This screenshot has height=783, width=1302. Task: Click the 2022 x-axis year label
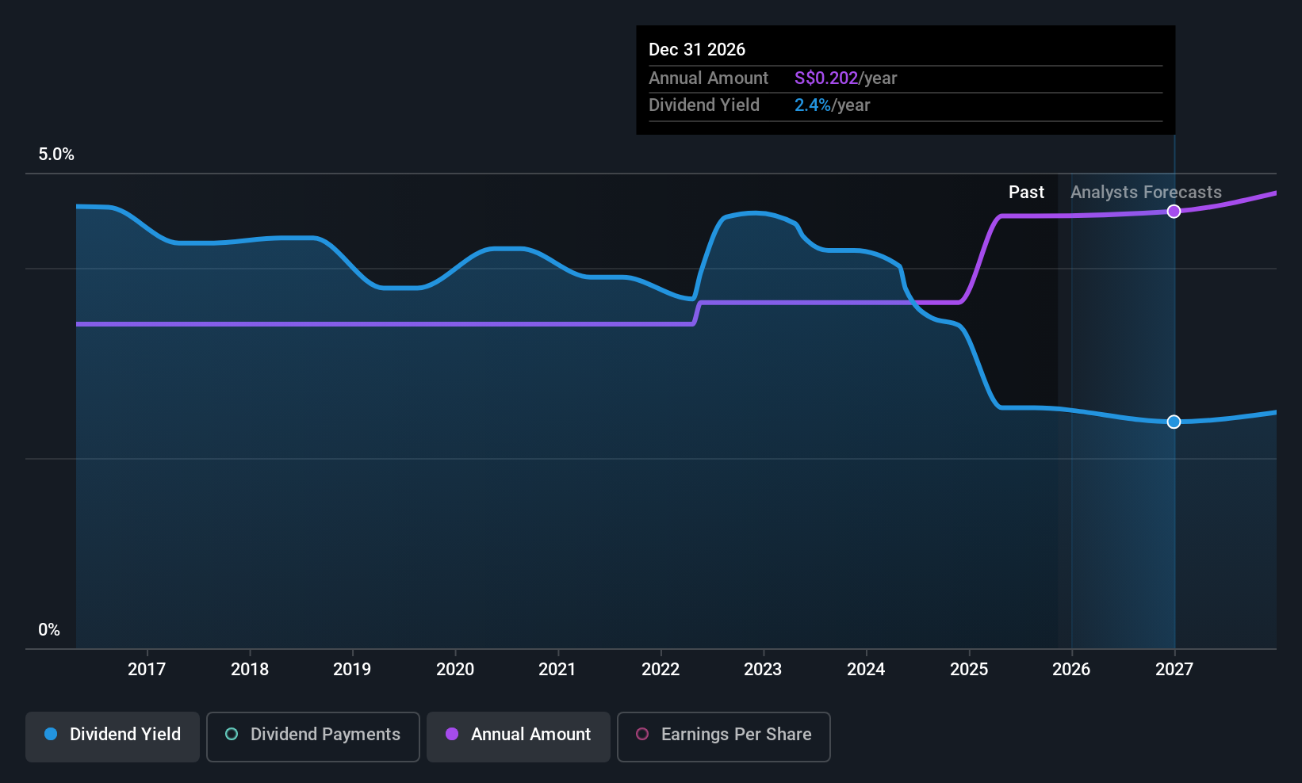[x=661, y=670]
